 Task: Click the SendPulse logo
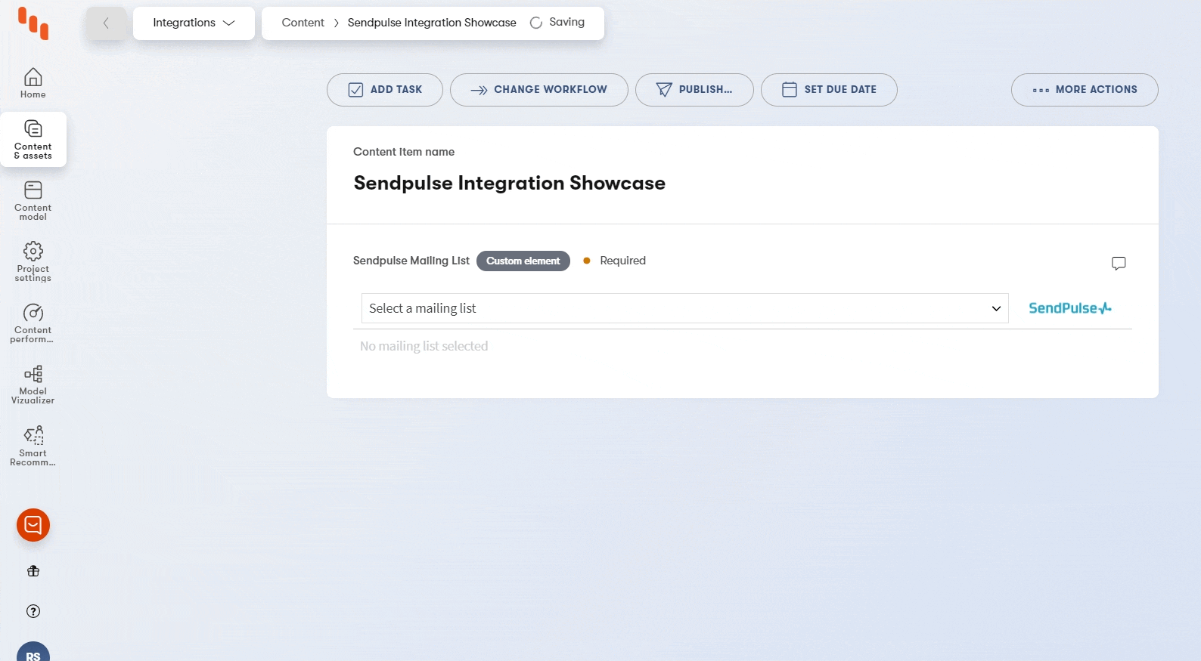(x=1070, y=308)
